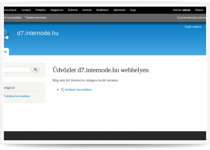
Task: Open the Megjelenés admin menu
Action: point(57,10)
